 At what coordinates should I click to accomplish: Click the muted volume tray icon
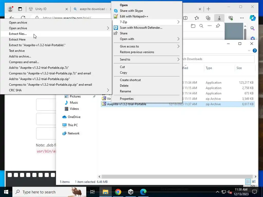tap(230, 192)
